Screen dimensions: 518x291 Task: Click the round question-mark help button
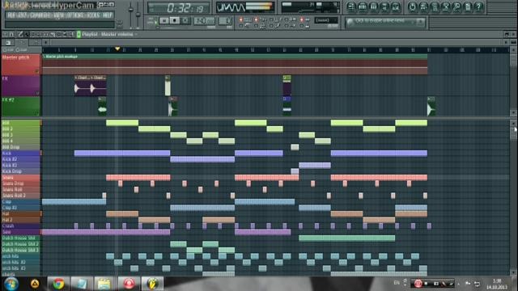pos(478,6)
